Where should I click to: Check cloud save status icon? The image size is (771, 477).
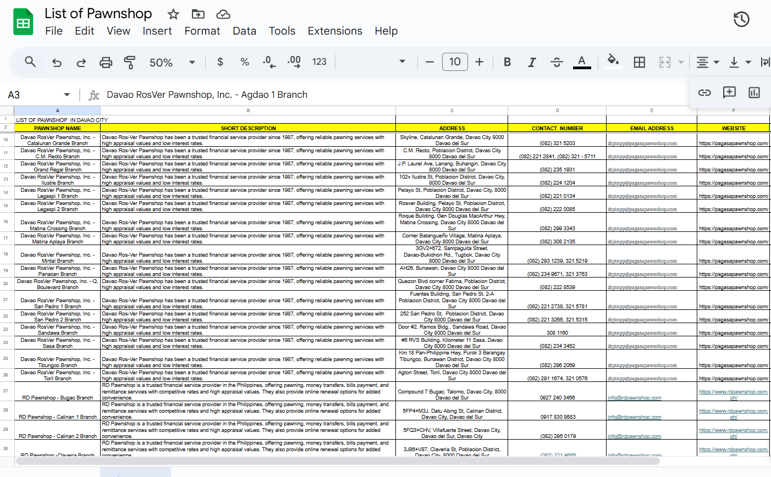pyautogui.click(x=223, y=14)
